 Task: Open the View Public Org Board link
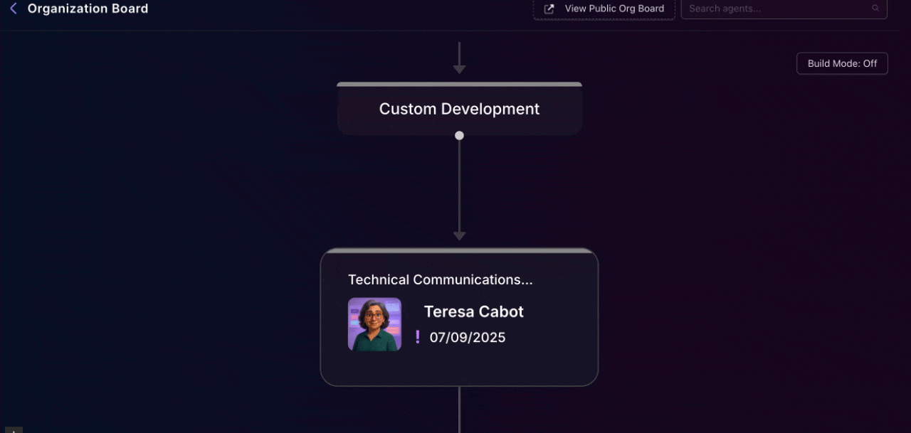tap(614, 9)
